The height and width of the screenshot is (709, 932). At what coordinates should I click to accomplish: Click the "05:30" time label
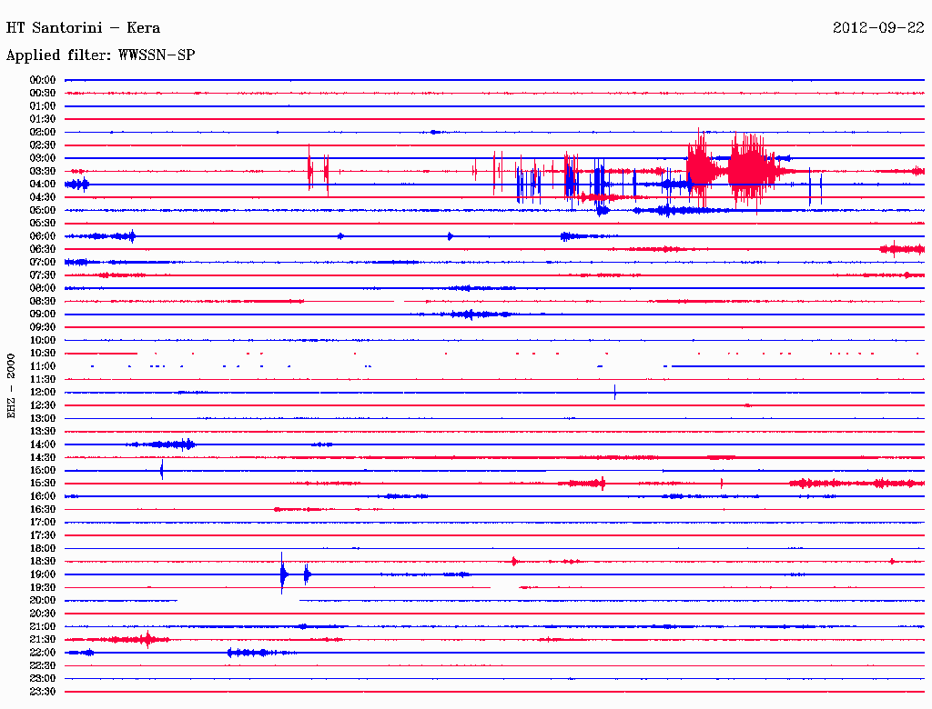[43, 224]
